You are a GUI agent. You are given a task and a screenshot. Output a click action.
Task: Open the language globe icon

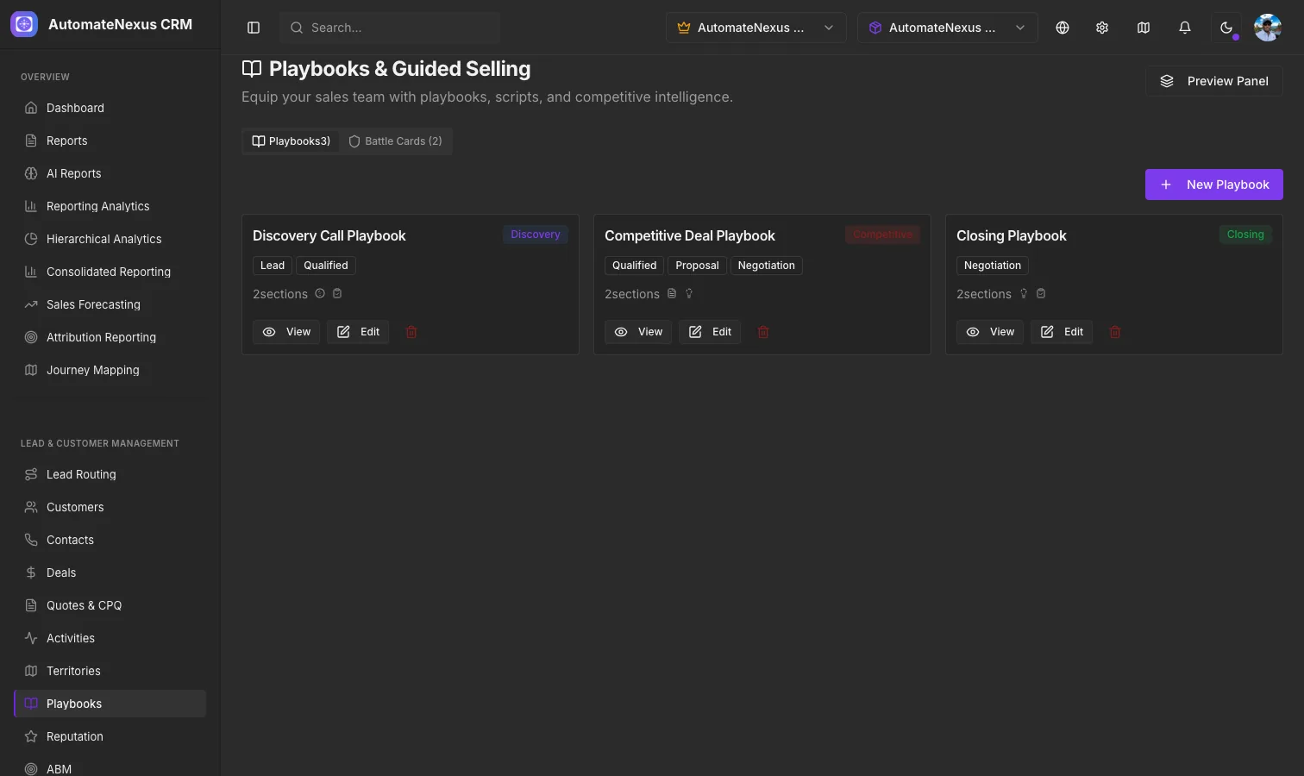coord(1063,28)
